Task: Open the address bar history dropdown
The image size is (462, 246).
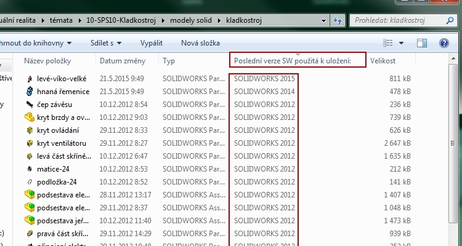Action: pyautogui.click(x=323, y=21)
